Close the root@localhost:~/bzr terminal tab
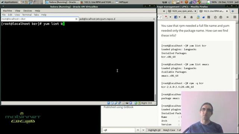This screenshot has width=239, height=134. [76, 19]
